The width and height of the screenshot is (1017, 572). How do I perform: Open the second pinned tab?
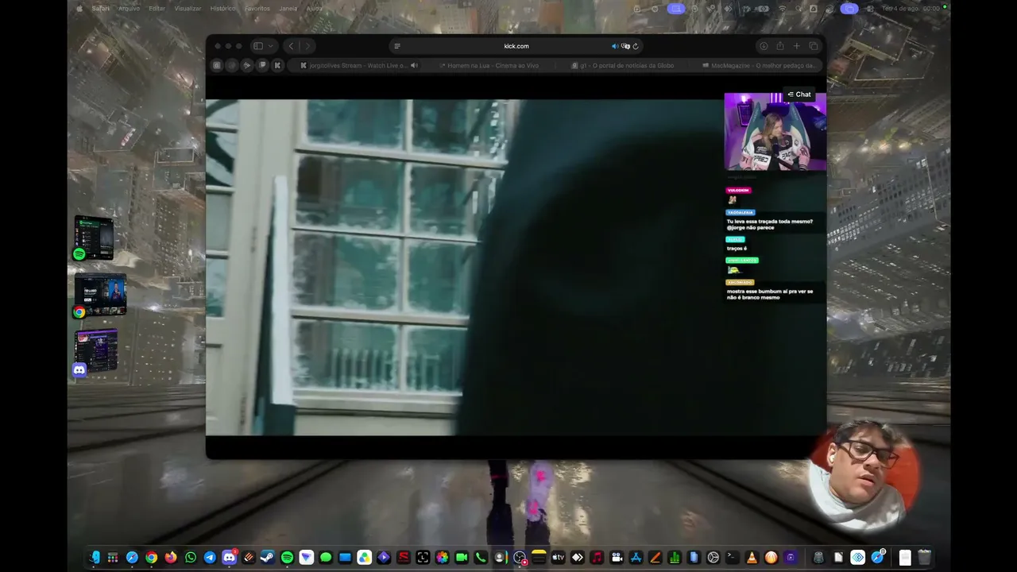point(232,65)
